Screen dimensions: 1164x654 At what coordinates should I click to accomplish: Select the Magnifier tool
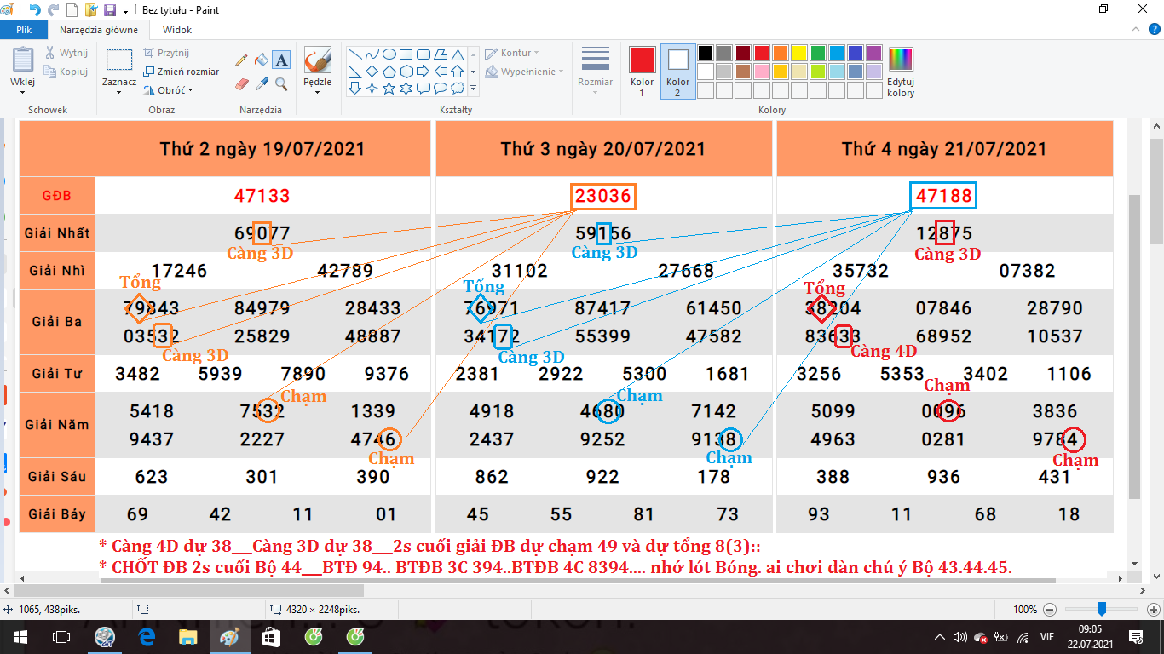point(281,84)
